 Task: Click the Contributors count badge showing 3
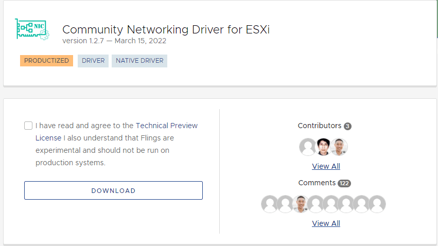(x=348, y=126)
